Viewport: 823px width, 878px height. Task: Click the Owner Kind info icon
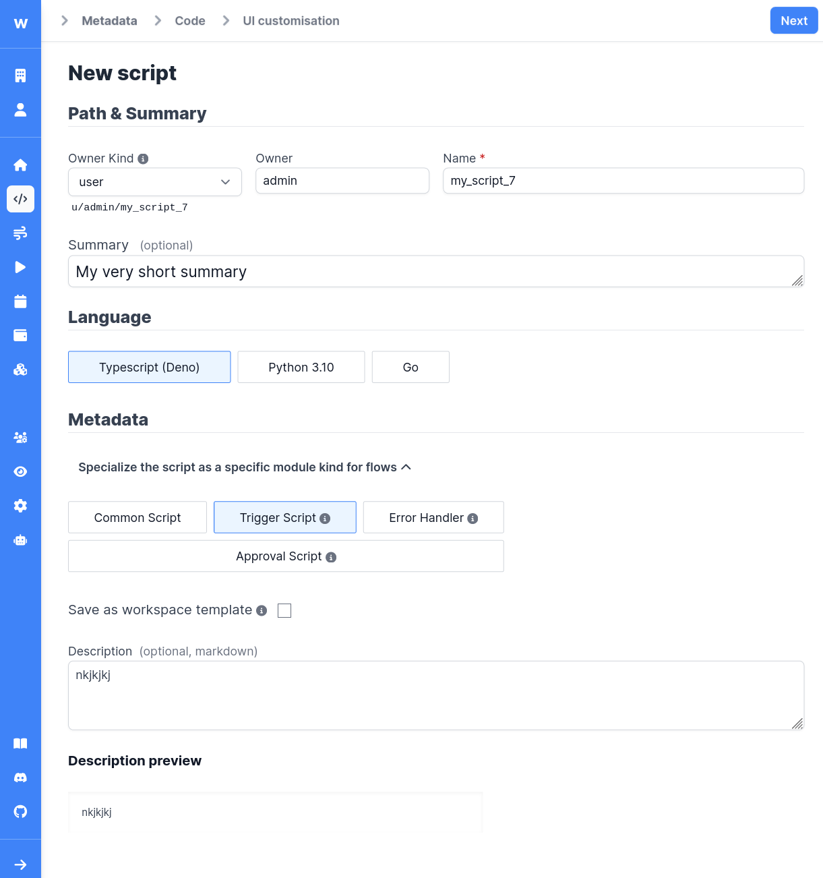[143, 159]
